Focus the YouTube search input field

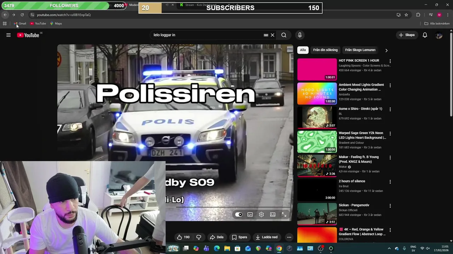point(207,35)
